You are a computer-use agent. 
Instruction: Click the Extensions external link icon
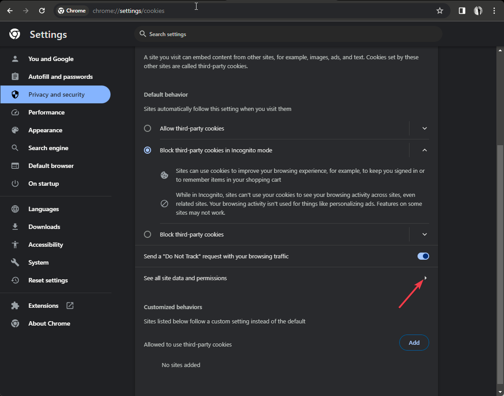pyautogui.click(x=70, y=306)
